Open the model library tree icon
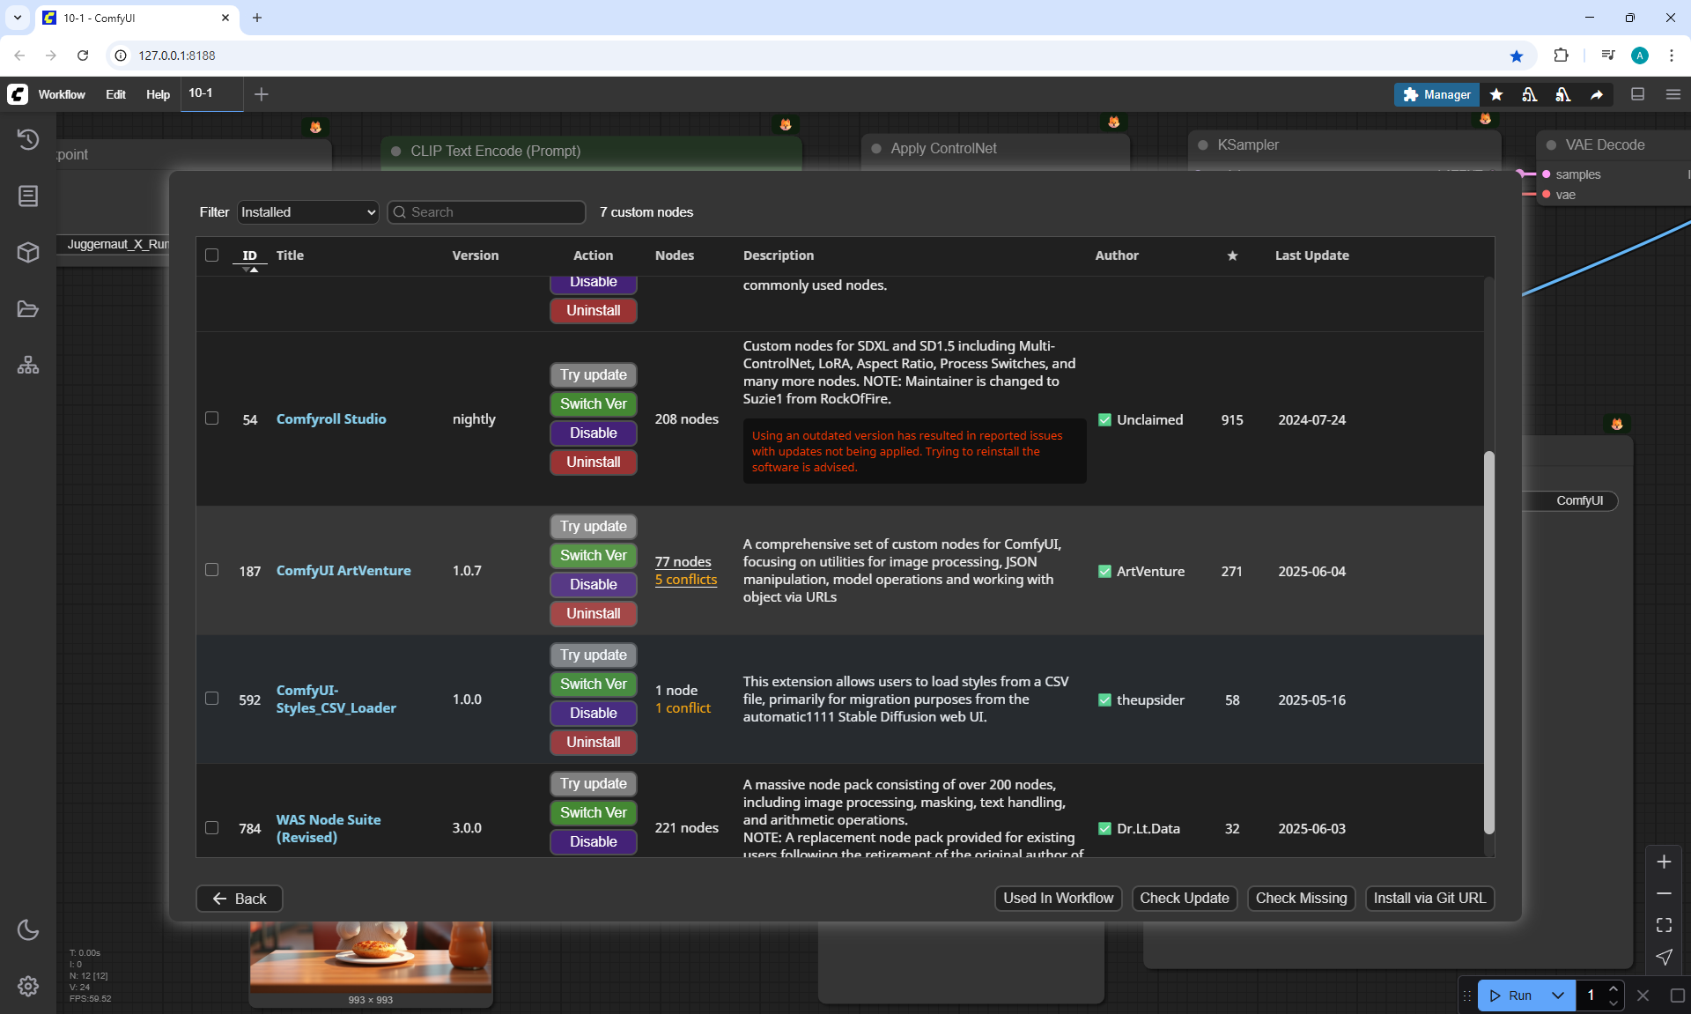The width and height of the screenshot is (1691, 1014). (x=28, y=365)
